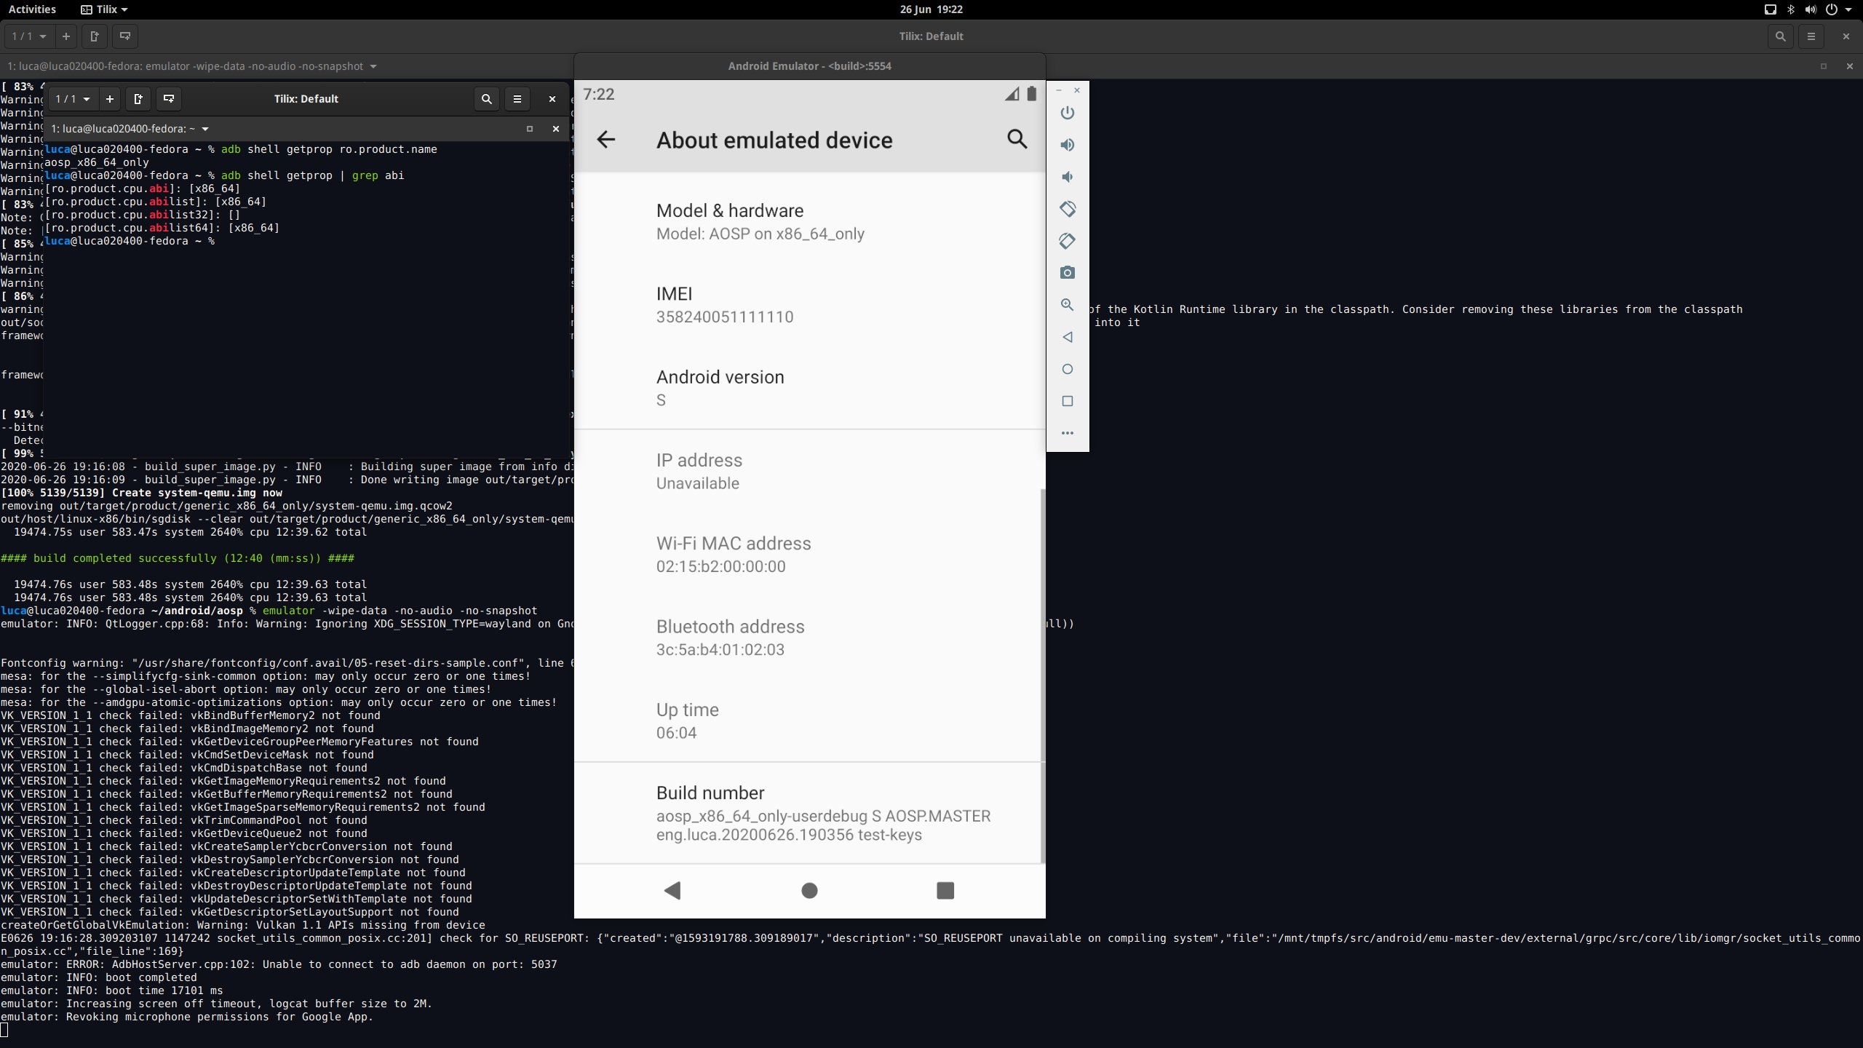This screenshot has width=1863, height=1048.
Task: Click the Android settings page scrollbar
Action: [1042, 675]
